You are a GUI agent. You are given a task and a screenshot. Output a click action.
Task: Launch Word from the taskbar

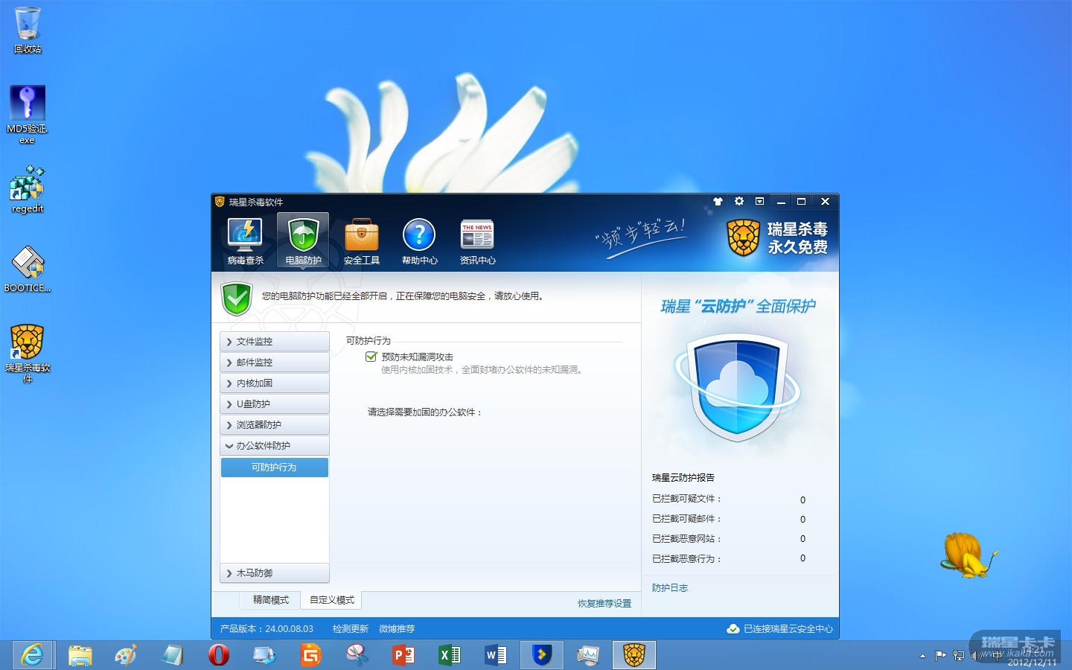[x=495, y=655]
